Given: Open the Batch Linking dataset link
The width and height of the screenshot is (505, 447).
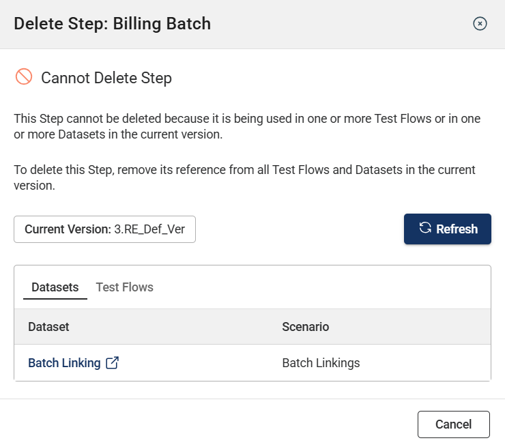Looking at the screenshot, I should click(x=64, y=363).
